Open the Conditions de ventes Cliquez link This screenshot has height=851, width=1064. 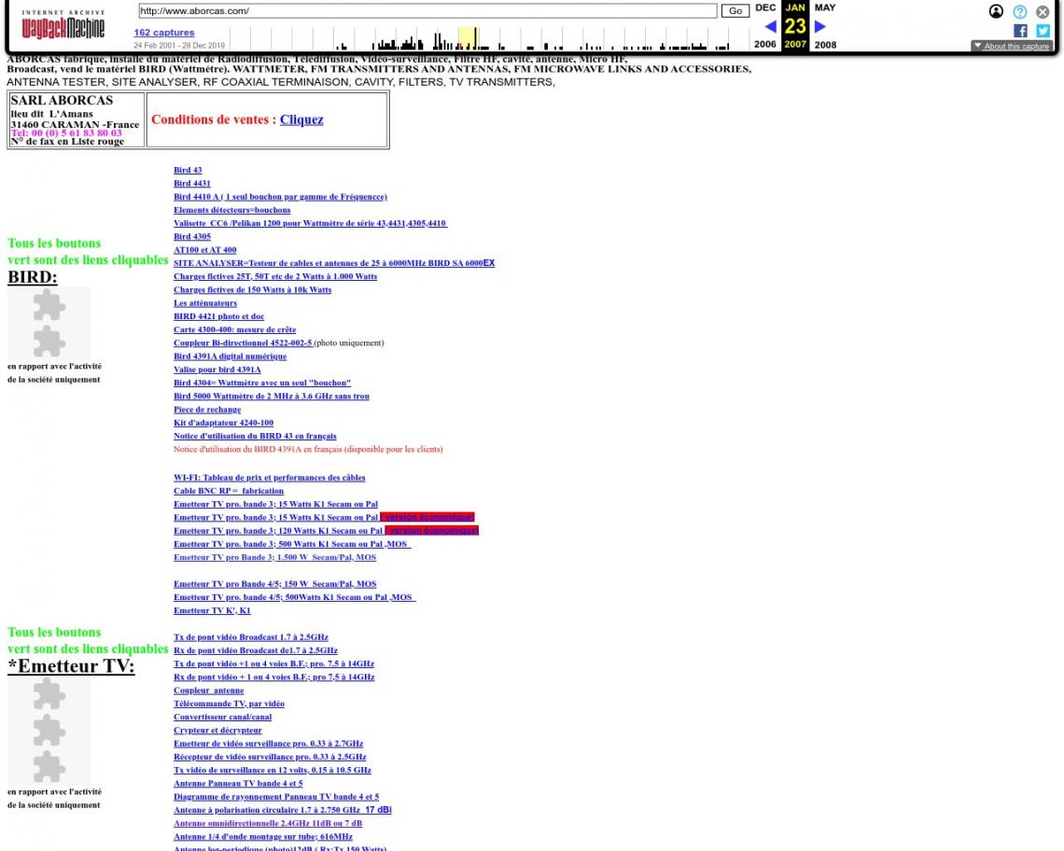coord(301,119)
